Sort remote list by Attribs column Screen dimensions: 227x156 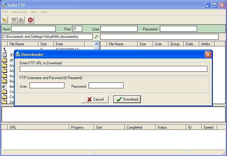click(x=207, y=44)
